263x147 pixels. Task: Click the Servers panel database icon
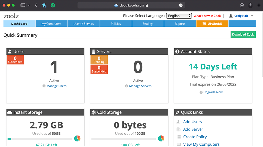click(94, 52)
